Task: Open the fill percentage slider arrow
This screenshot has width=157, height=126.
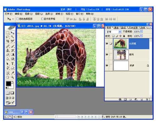Action: (x=141, y=36)
